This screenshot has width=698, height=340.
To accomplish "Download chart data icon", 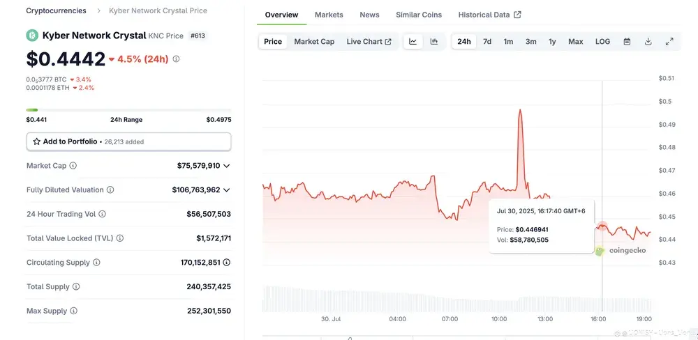I will (x=648, y=41).
